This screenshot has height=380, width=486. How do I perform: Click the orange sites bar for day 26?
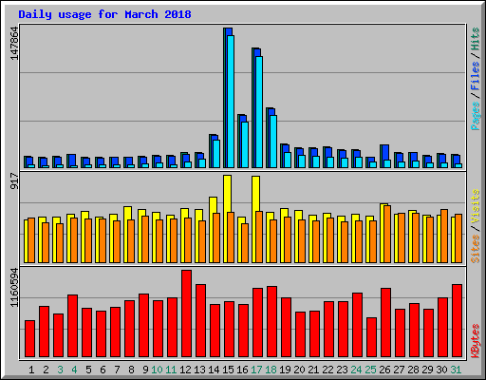tap(387, 234)
